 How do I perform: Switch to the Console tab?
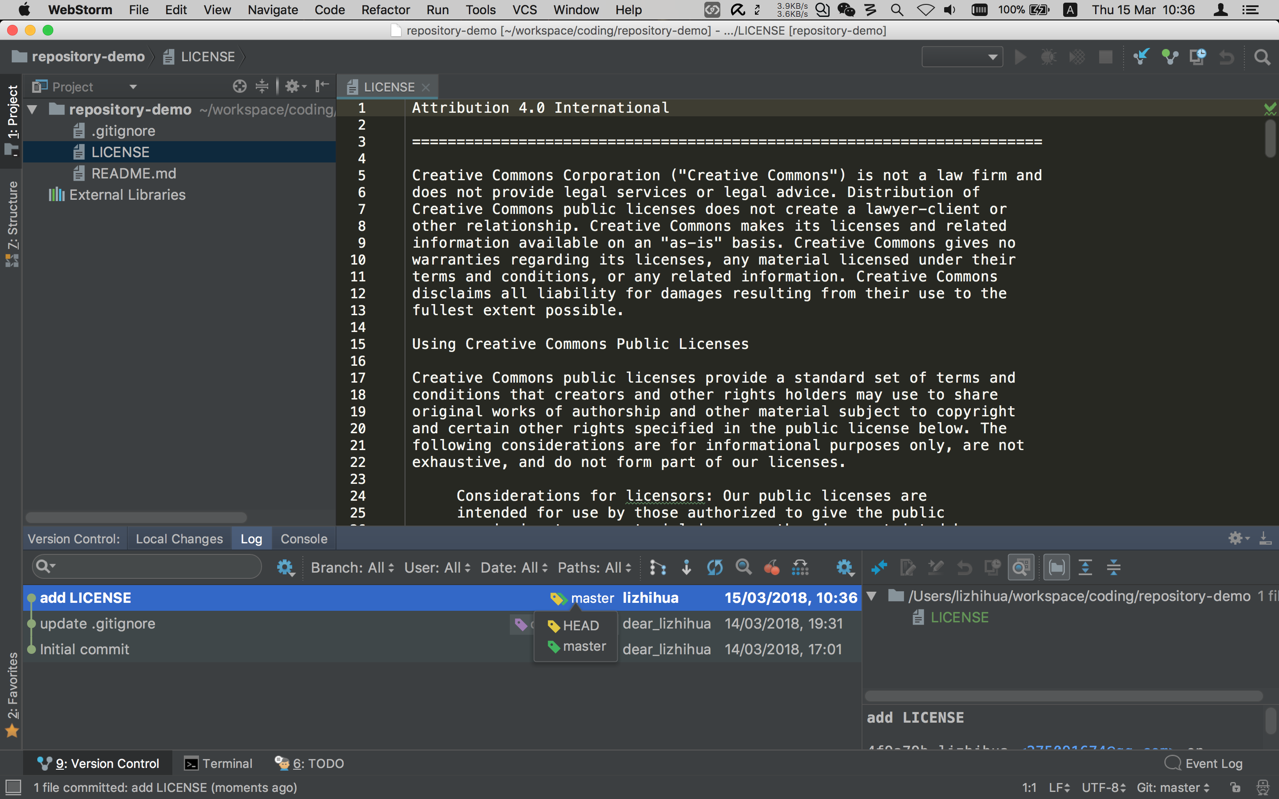coord(304,538)
